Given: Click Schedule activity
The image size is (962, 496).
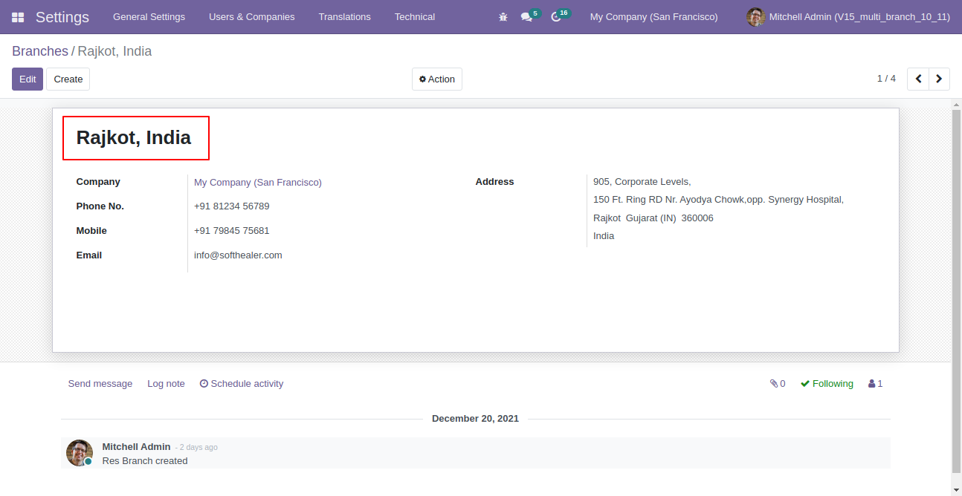Looking at the screenshot, I should pos(242,384).
